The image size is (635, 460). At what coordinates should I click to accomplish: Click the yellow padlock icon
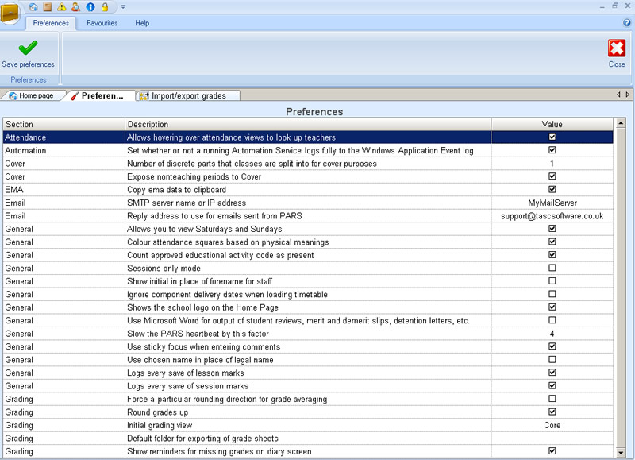click(105, 7)
